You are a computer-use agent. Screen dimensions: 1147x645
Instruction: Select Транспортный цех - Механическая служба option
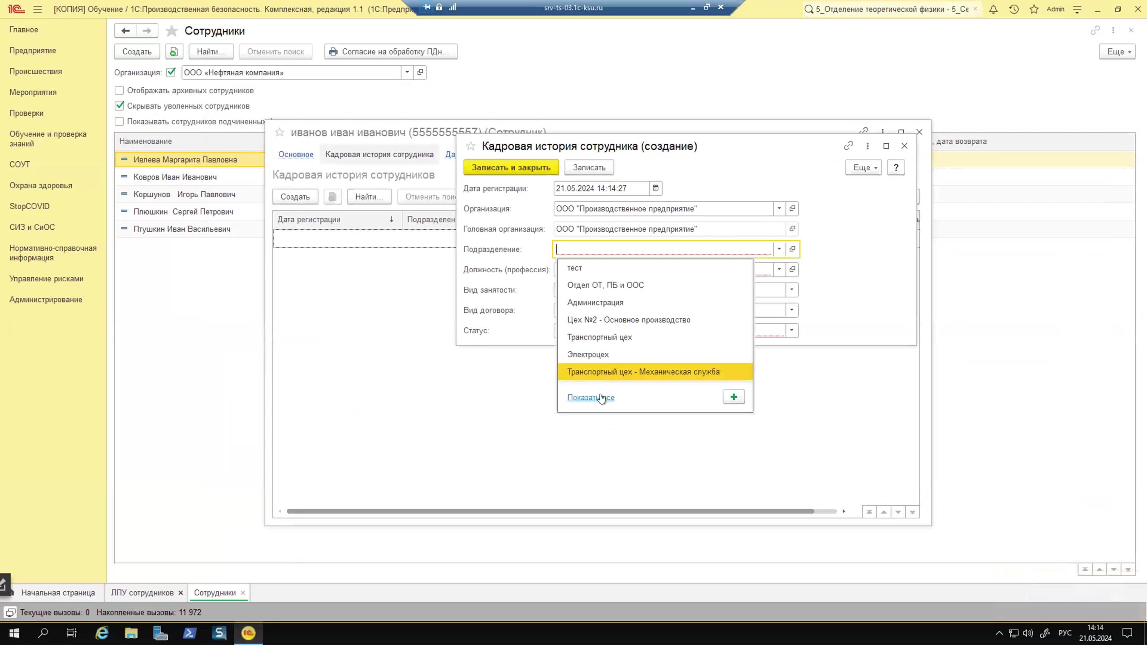point(655,372)
